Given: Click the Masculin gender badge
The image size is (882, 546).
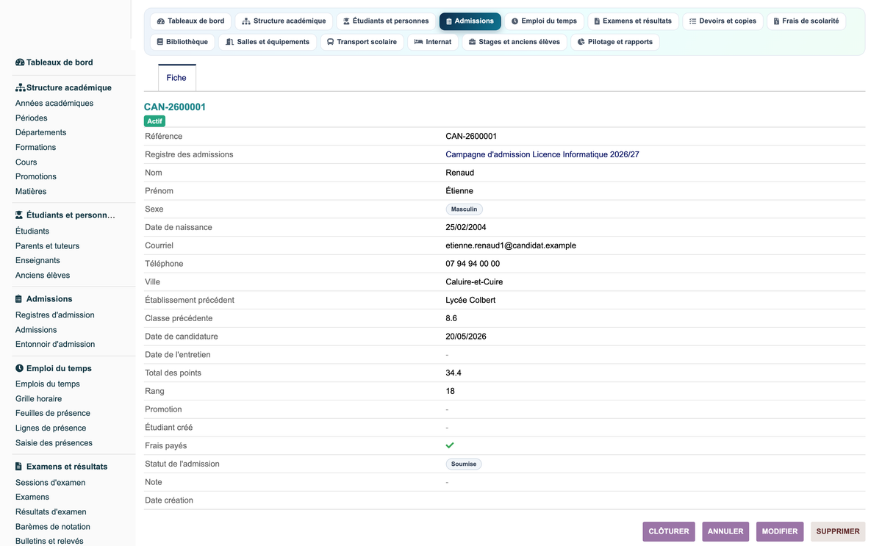Looking at the screenshot, I should point(464,209).
